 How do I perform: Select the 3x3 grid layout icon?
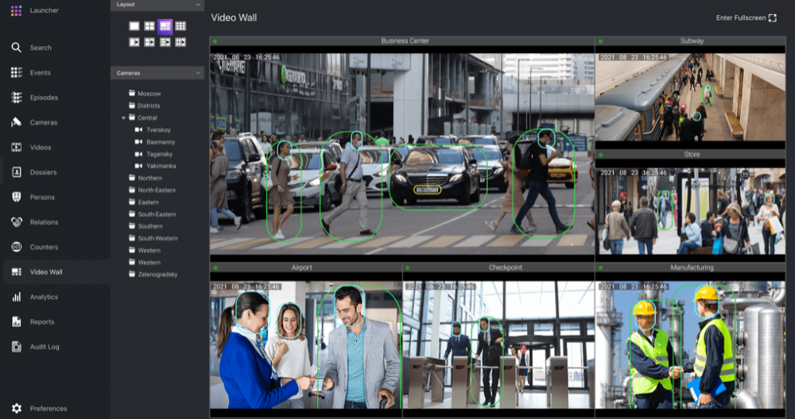180,26
